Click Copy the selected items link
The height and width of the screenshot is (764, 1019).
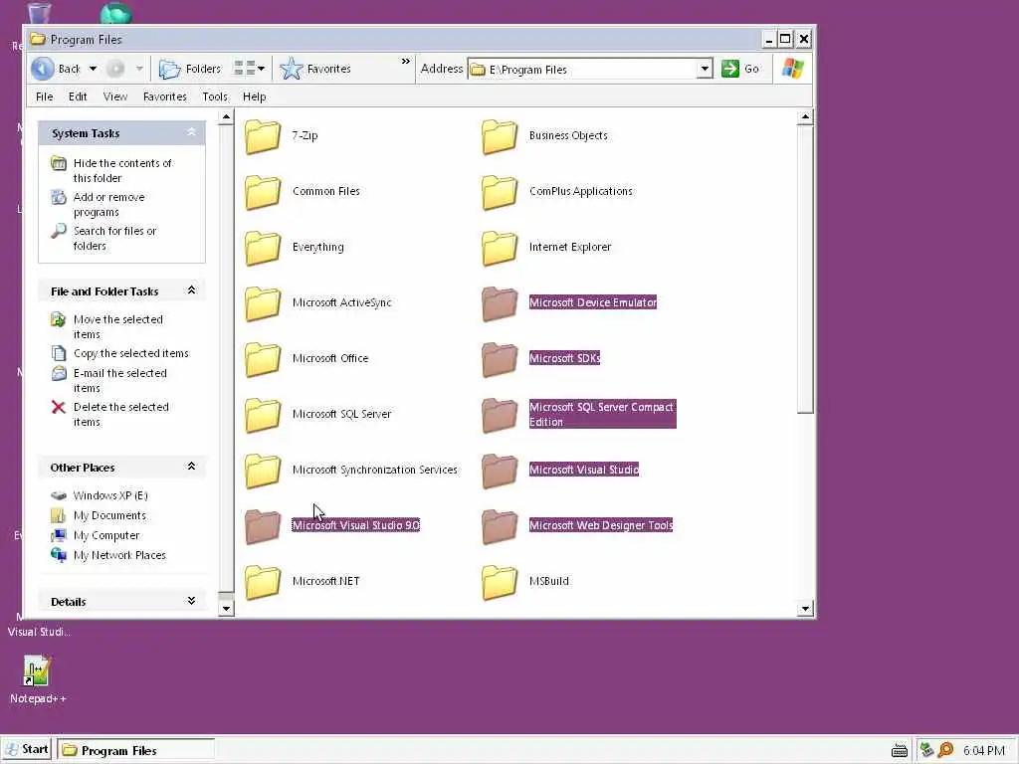[130, 353]
